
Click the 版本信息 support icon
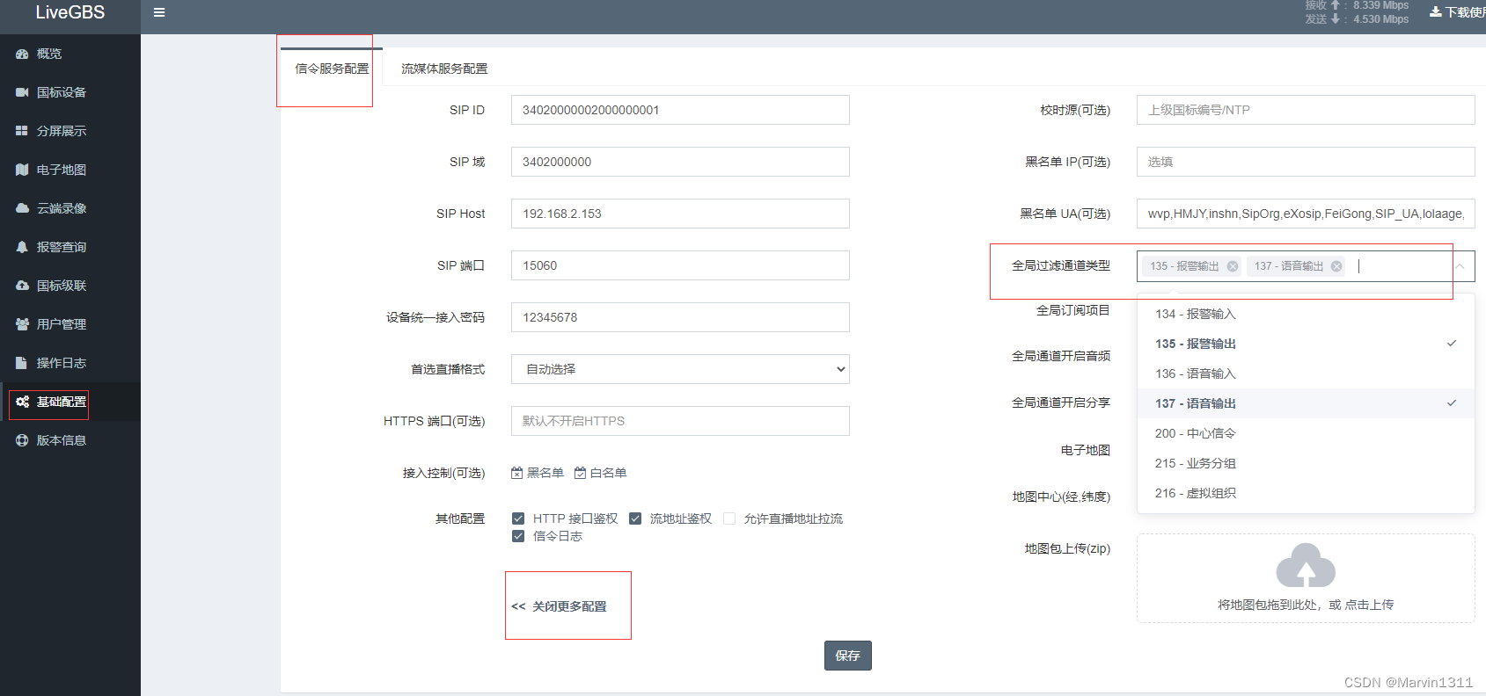(x=22, y=440)
